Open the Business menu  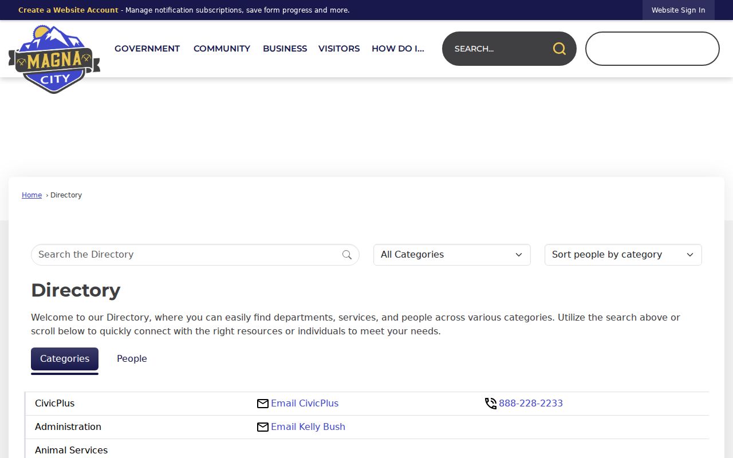tap(285, 49)
